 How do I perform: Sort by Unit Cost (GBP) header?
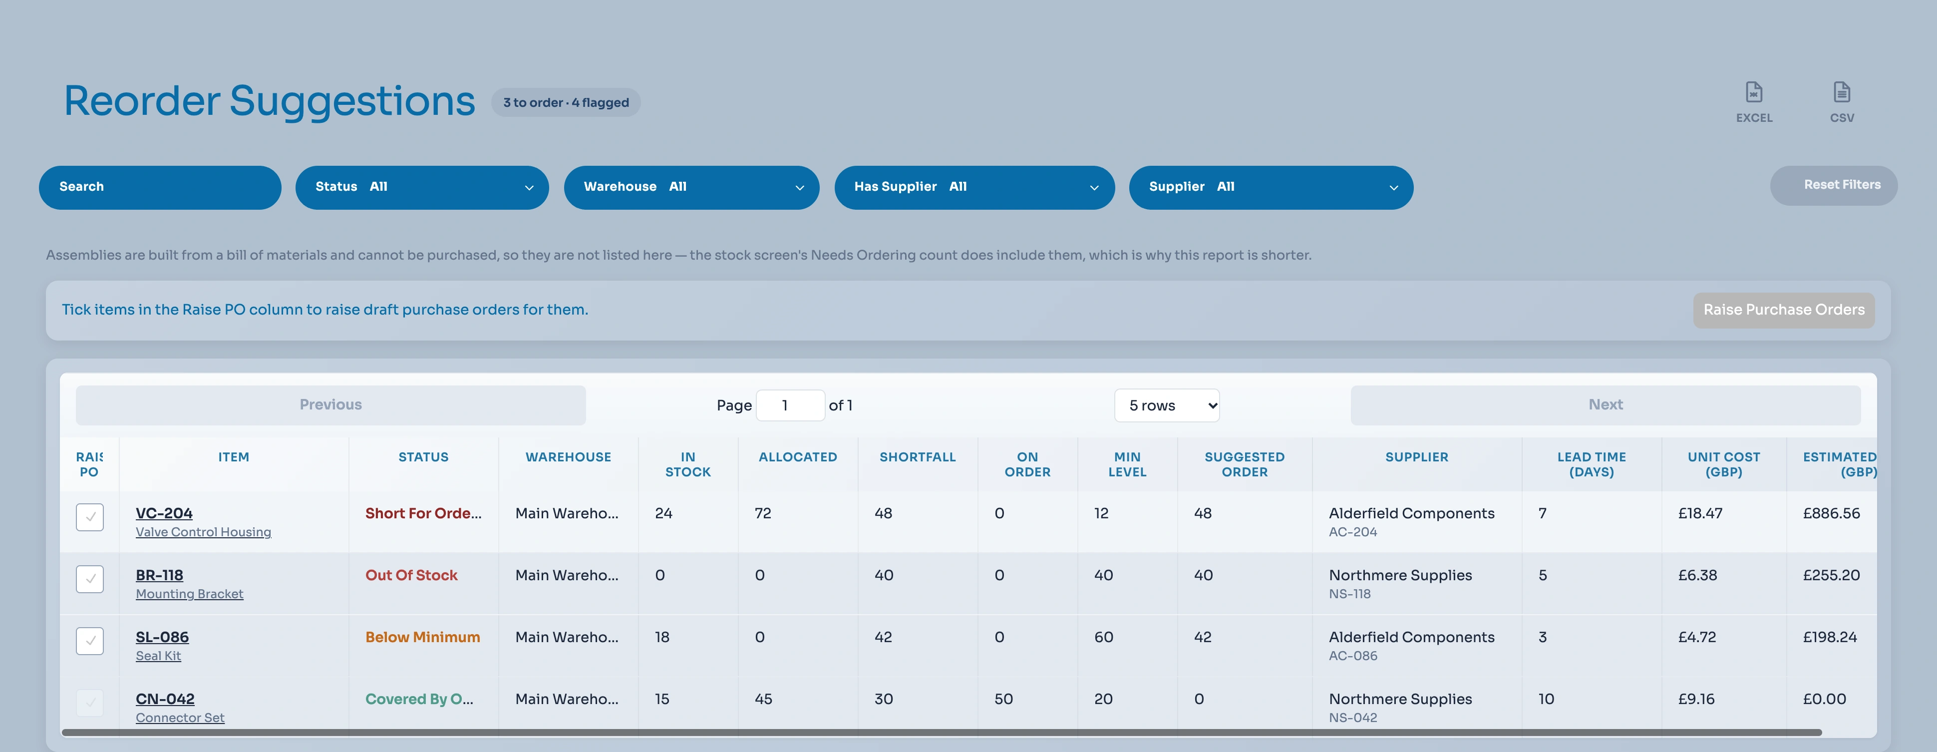[x=1723, y=465]
